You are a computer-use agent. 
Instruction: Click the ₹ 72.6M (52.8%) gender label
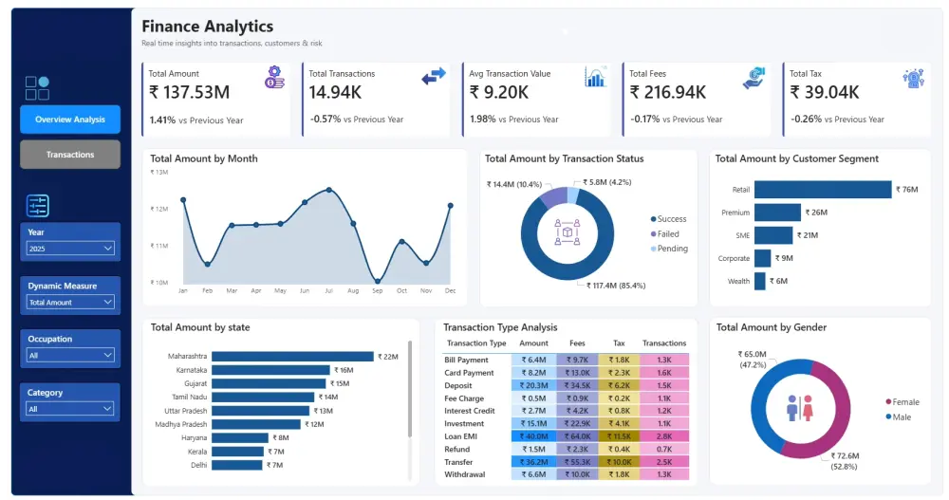click(845, 461)
